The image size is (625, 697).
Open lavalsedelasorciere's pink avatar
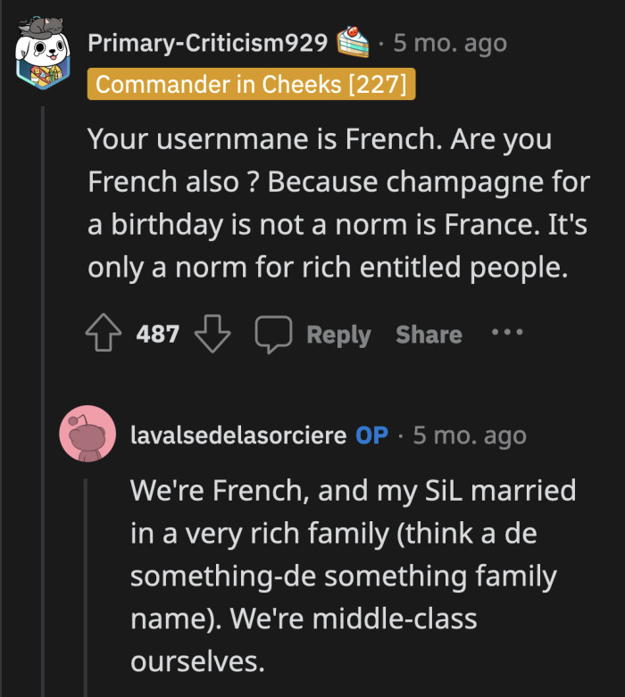pyautogui.click(x=87, y=435)
